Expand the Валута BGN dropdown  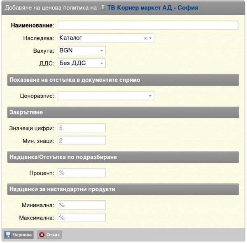[82, 51]
